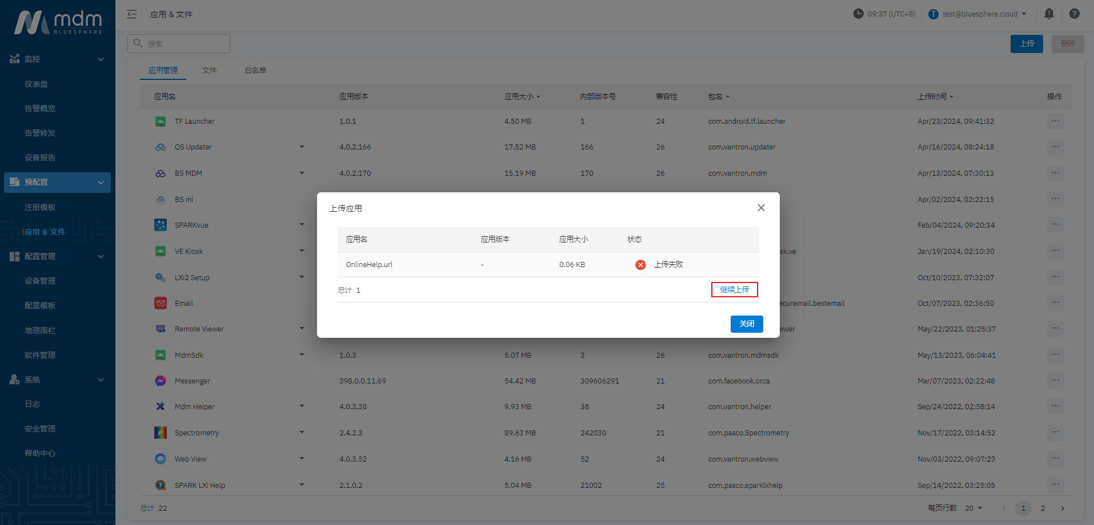The width and height of the screenshot is (1094, 525).
Task: Collapse the sidebar using hamburger icon
Action: click(x=132, y=14)
